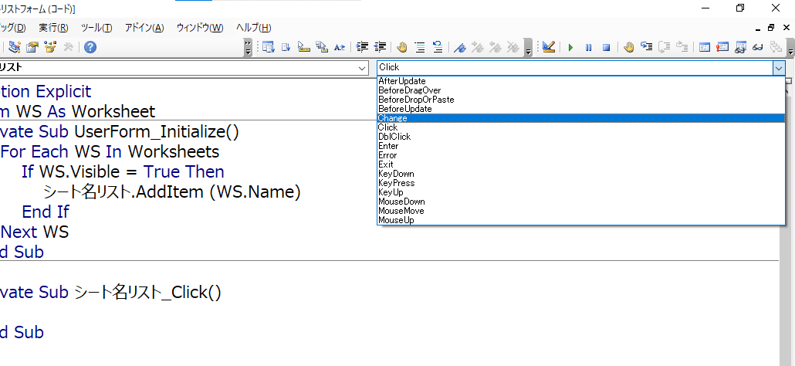Open the Locals Window icon
Image resolution: width=795 pixels, height=366 pixels.
coord(704,47)
